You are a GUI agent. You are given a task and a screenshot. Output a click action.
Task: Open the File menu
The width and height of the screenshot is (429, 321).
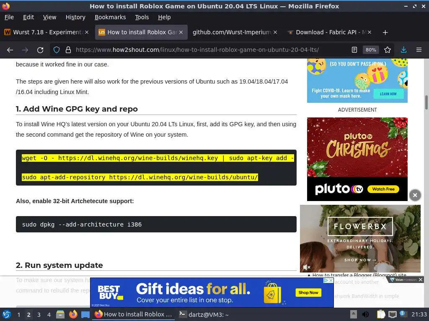coord(9,17)
